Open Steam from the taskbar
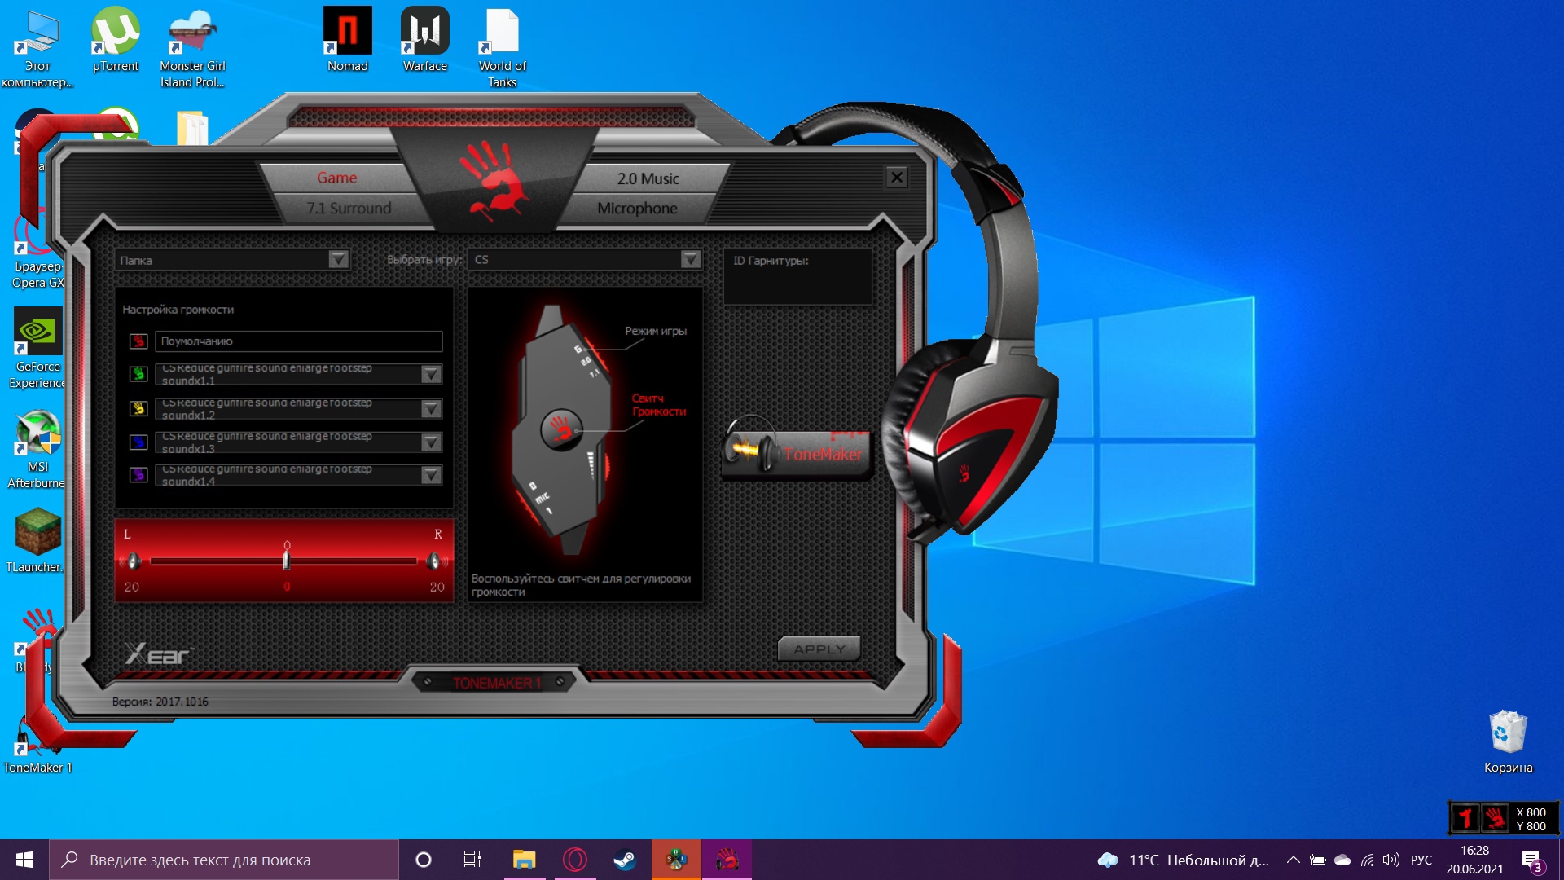1564x880 pixels. (625, 860)
